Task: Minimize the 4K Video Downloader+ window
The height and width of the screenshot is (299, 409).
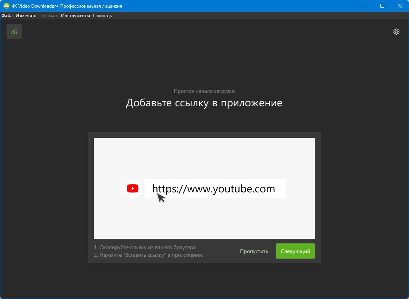Action: coord(365,6)
